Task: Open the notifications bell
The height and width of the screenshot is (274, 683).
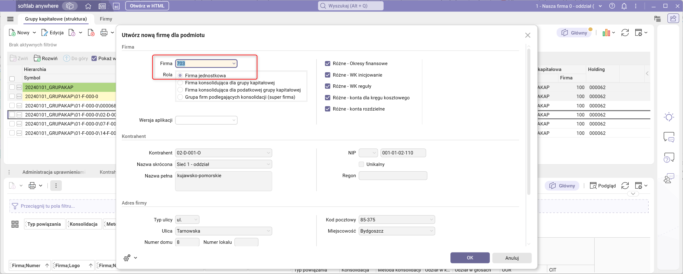Action: tap(624, 6)
